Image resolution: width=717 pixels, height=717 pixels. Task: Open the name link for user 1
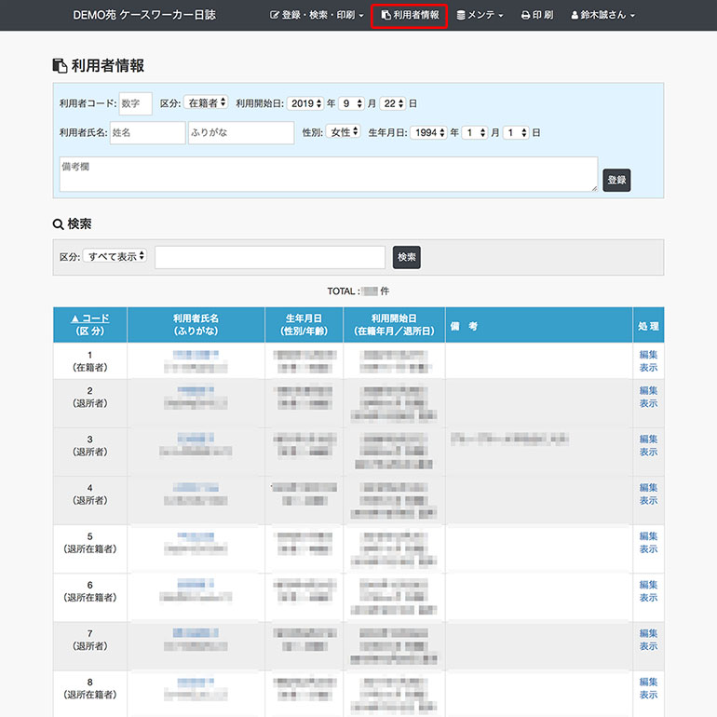[196, 355]
